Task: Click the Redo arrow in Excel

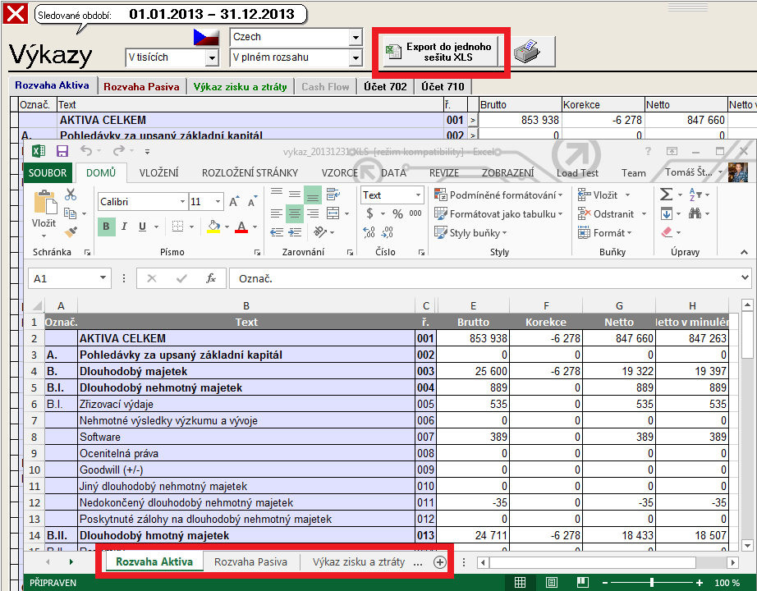Action: click(x=119, y=151)
